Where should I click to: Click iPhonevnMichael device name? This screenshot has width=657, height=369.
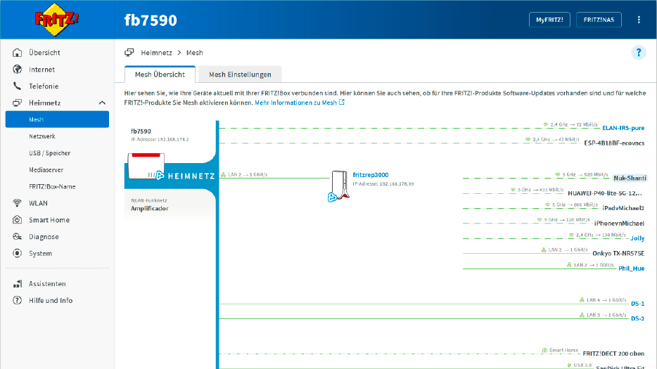pos(619,223)
